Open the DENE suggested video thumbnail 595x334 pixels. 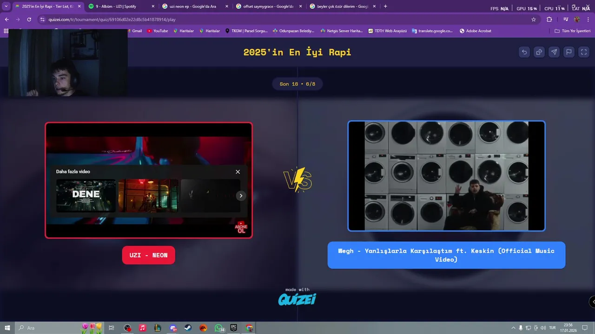pos(86,195)
